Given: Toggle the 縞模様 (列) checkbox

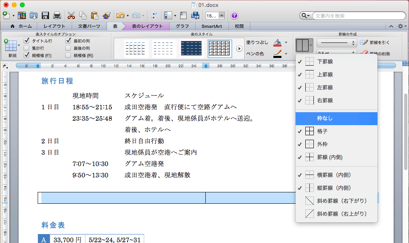Looking at the screenshot, I should pos(68,55).
